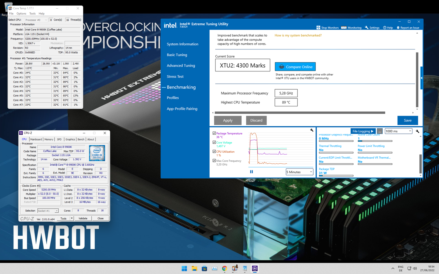Open Microsoft Store from the taskbar

click(x=204, y=268)
